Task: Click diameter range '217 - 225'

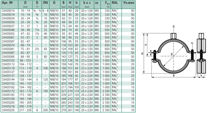Action: coord(25,110)
